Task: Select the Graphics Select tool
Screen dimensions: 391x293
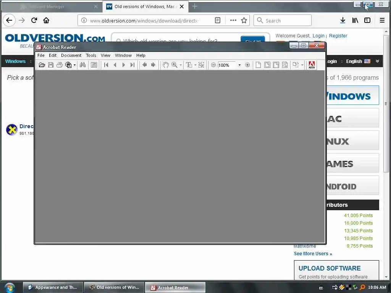Action: 201,65
